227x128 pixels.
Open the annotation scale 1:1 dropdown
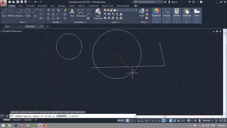coord(183,121)
